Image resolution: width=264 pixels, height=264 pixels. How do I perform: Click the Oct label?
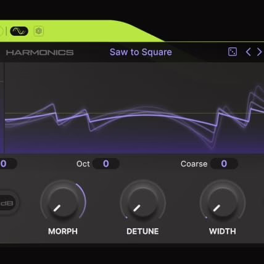point(83,164)
